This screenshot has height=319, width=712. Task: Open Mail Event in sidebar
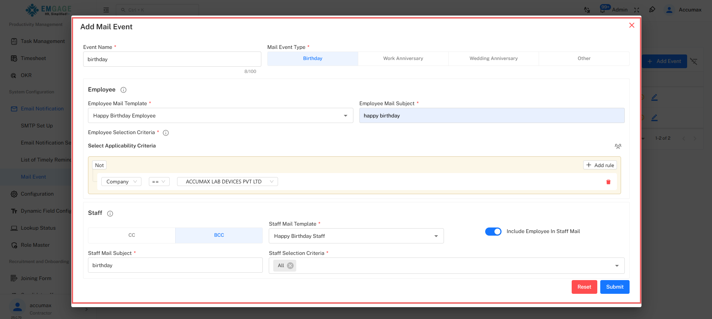pos(33,177)
